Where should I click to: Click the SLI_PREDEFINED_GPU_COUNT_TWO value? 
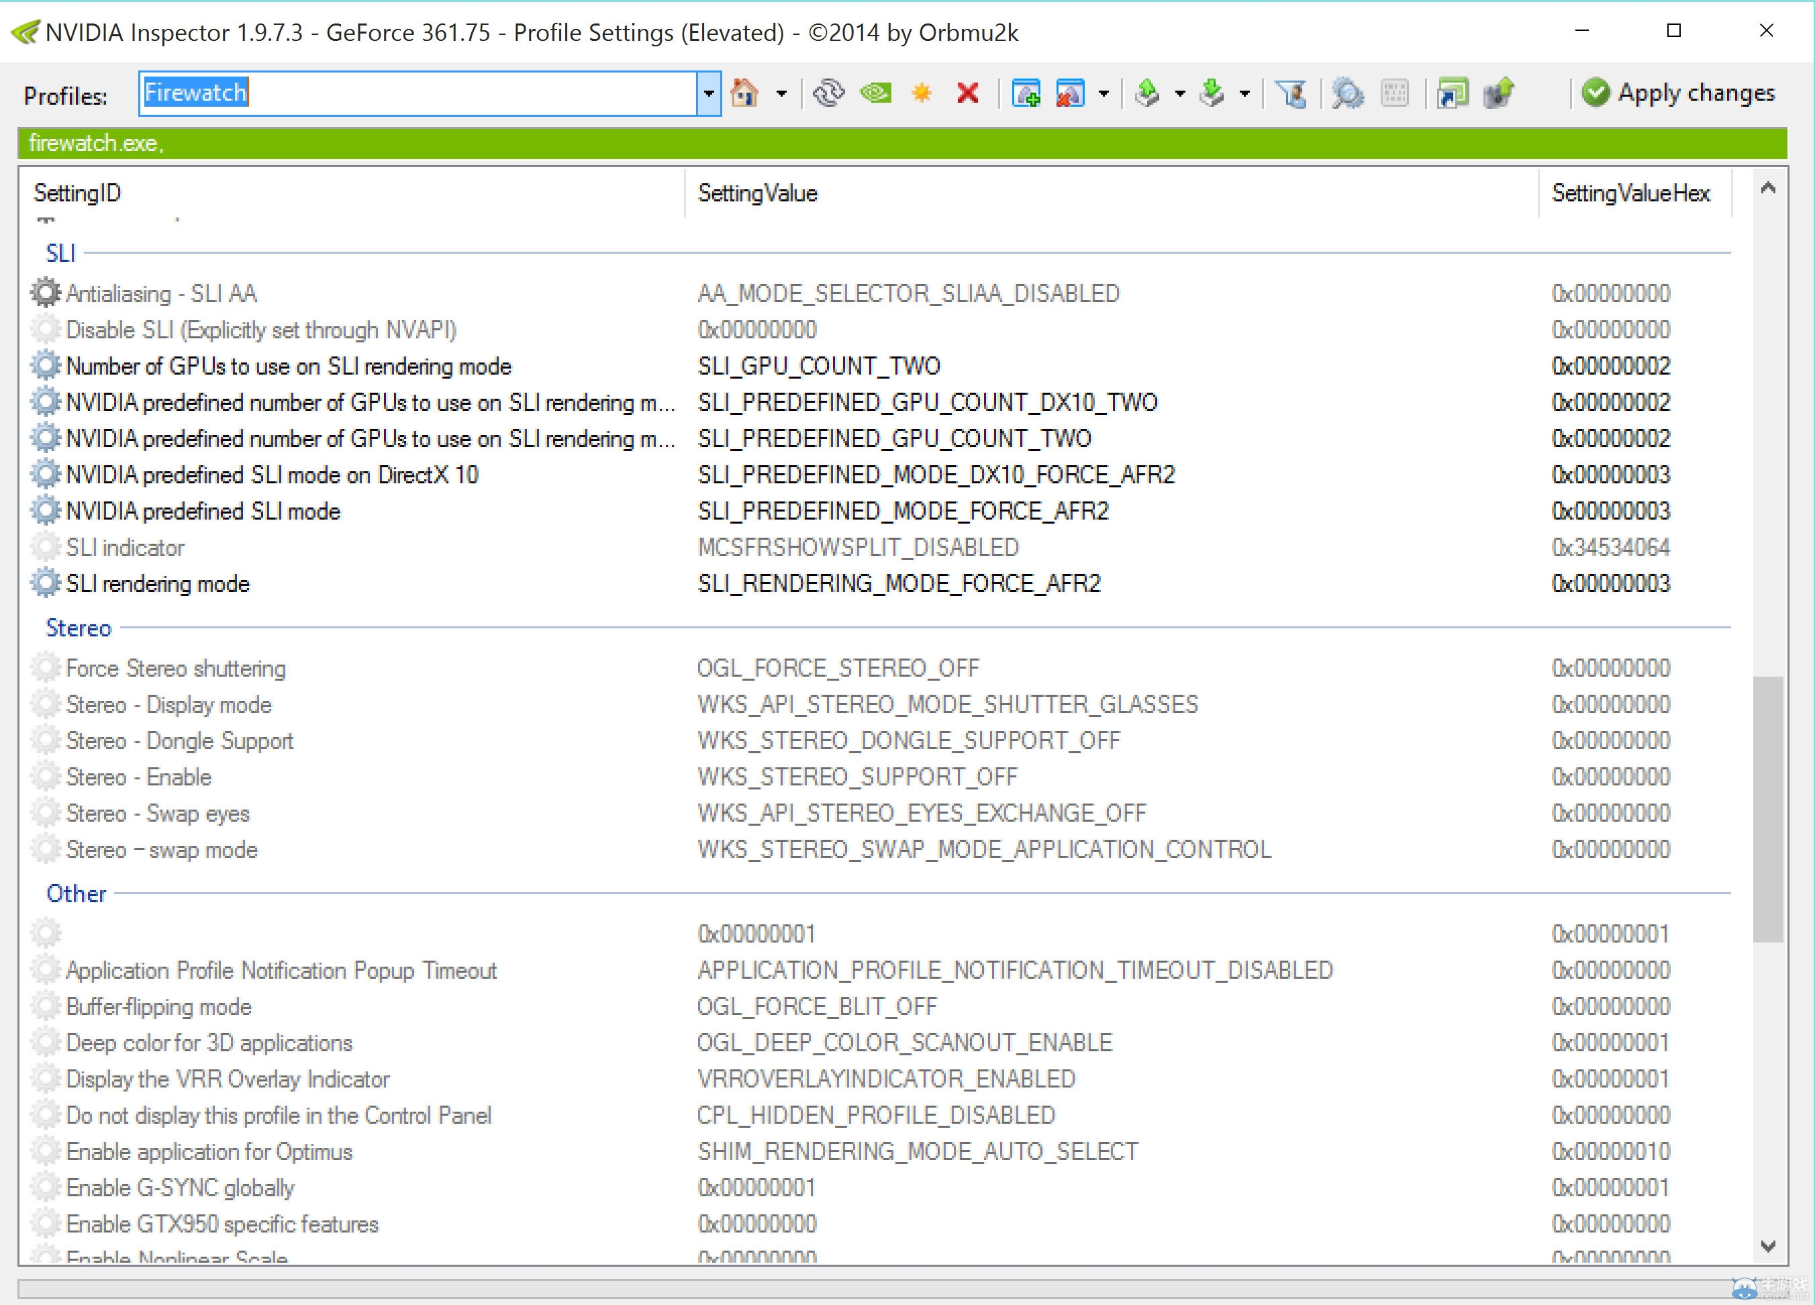pyautogui.click(x=894, y=438)
